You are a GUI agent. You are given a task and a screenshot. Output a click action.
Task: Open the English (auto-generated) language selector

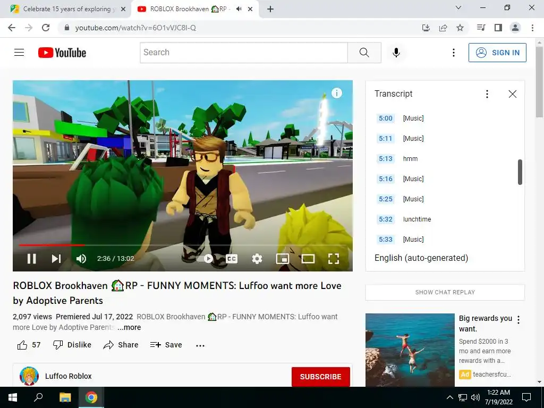coord(421,258)
